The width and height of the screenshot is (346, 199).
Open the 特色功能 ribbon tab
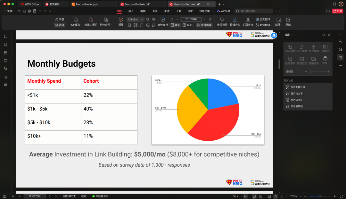204,11
